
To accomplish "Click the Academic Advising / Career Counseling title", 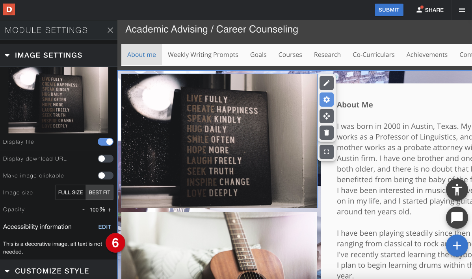I will [212, 29].
